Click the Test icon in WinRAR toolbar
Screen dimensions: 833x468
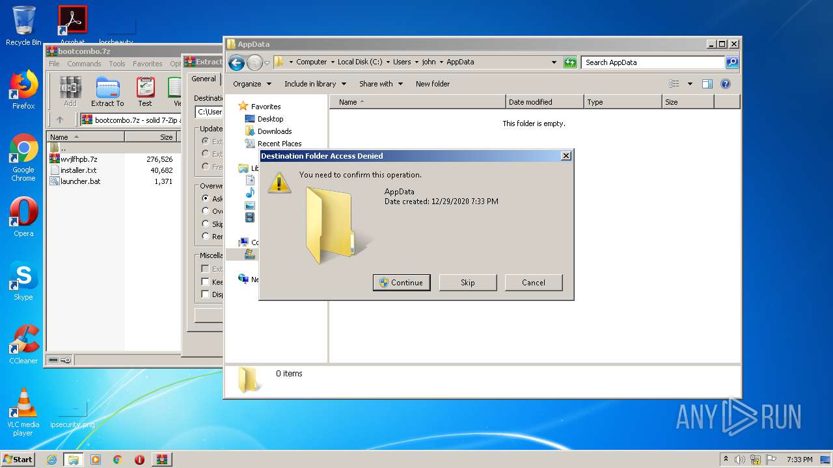[x=145, y=92]
